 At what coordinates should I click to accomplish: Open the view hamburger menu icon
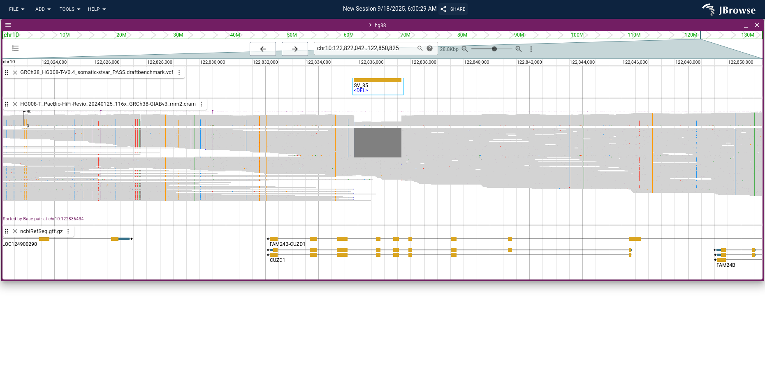tap(8, 25)
